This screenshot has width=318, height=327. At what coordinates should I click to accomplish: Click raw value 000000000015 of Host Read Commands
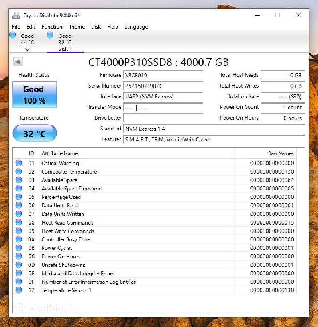click(272, 222)
